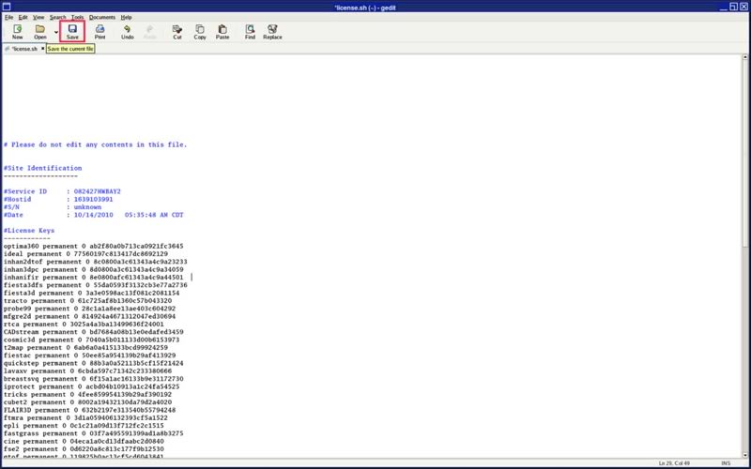The height and width of the screenshot is (469, 751).
Task: Open the Edit menu
Action: click(x=23, y=17)
